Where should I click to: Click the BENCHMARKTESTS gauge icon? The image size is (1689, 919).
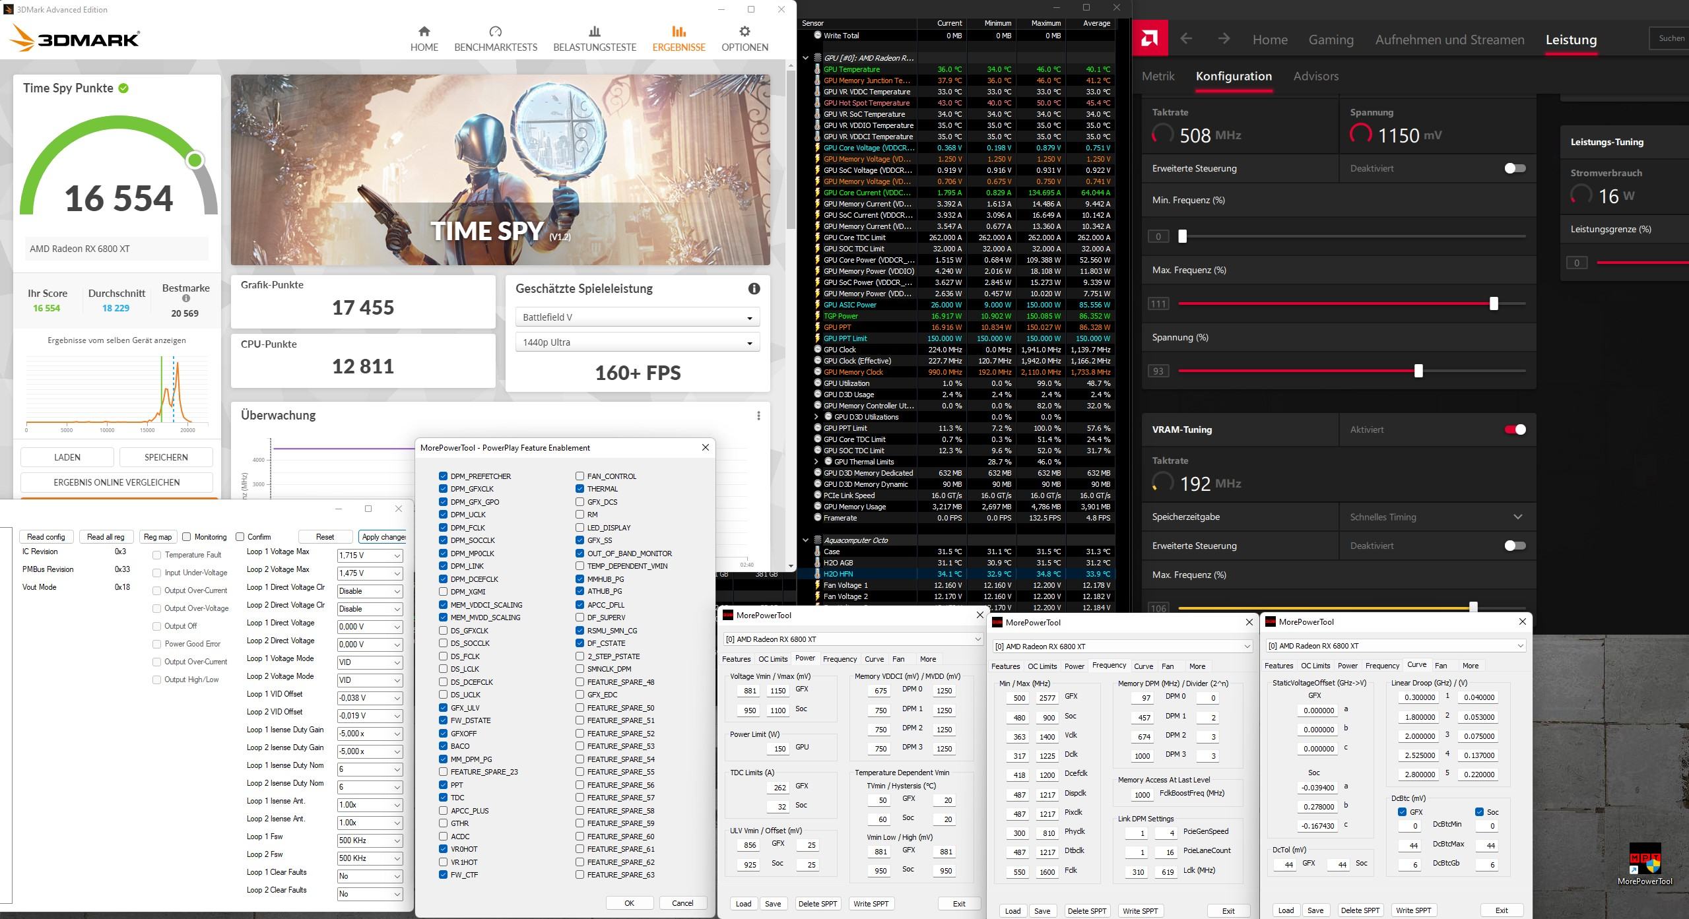click(x=495, y=31)
